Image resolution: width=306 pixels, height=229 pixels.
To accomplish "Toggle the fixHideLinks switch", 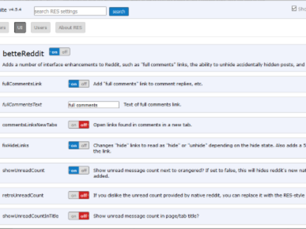I will pos(79,145).
